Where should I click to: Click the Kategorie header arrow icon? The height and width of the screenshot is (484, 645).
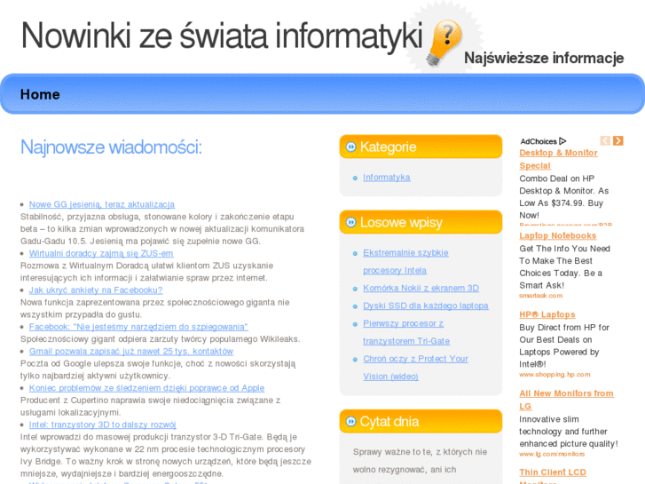(350, 147)
